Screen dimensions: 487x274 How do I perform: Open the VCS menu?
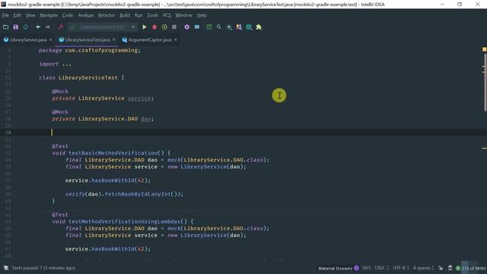pos(167,15)
